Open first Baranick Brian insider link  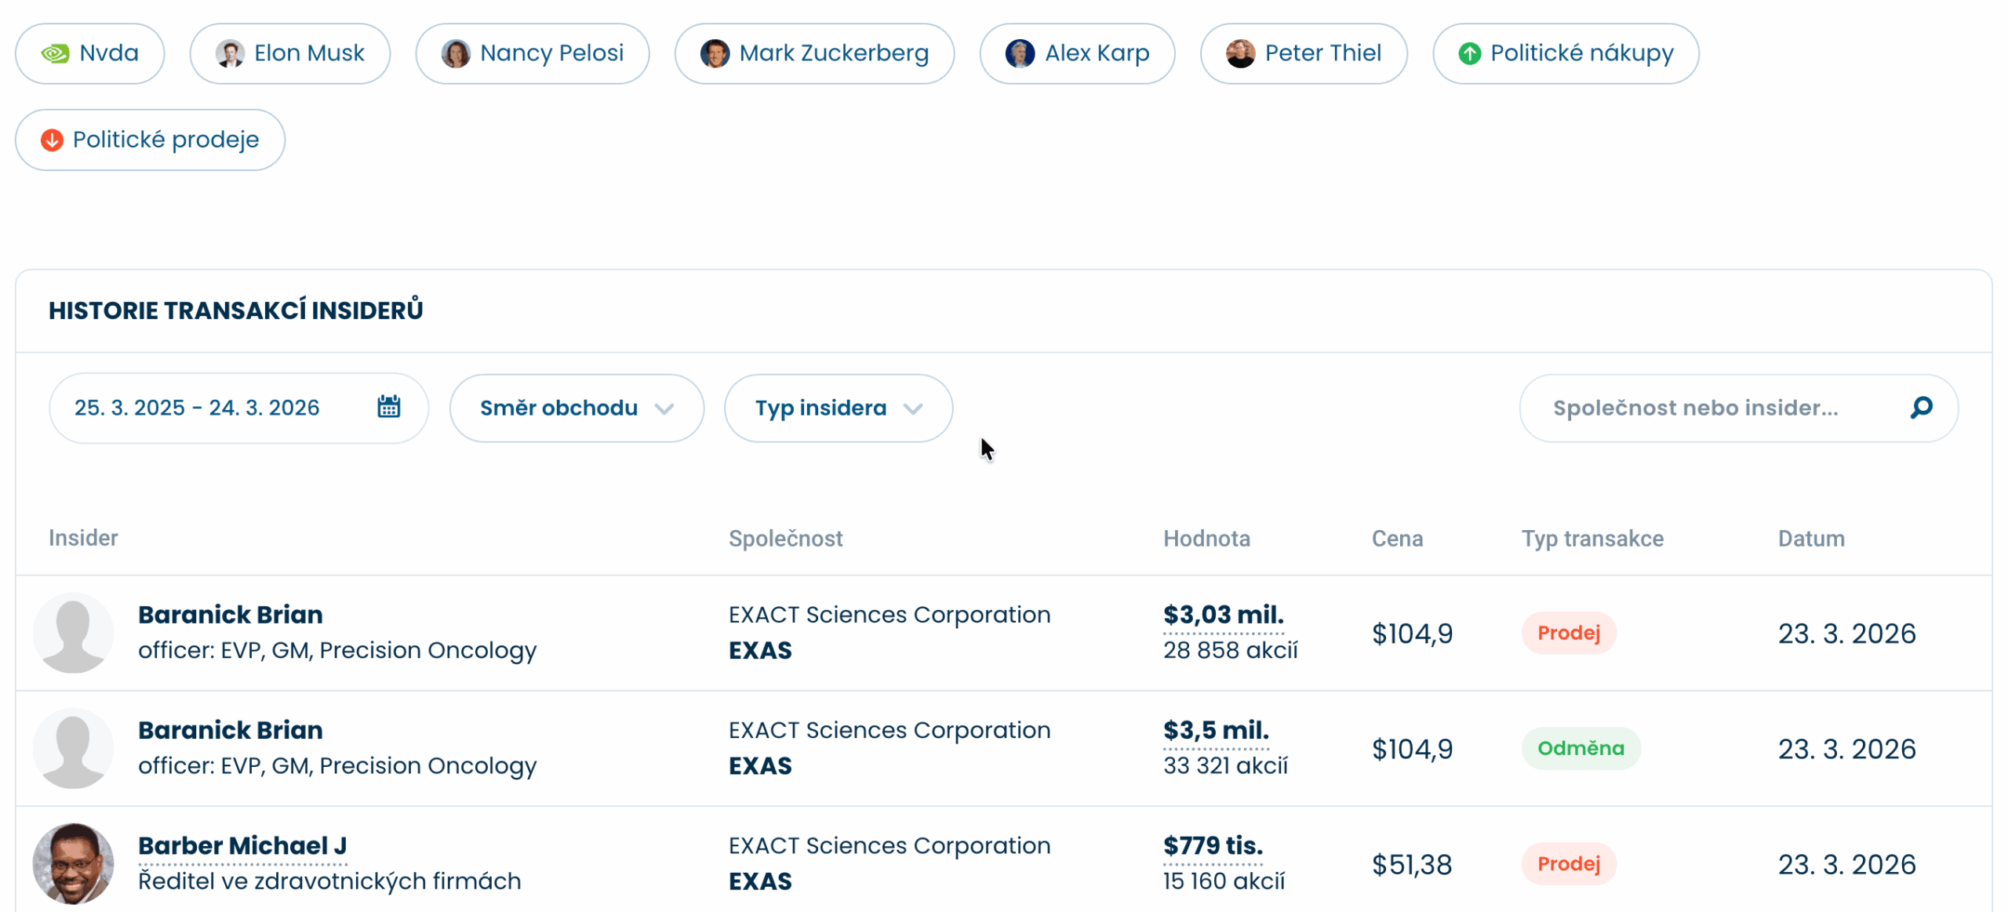231,614
